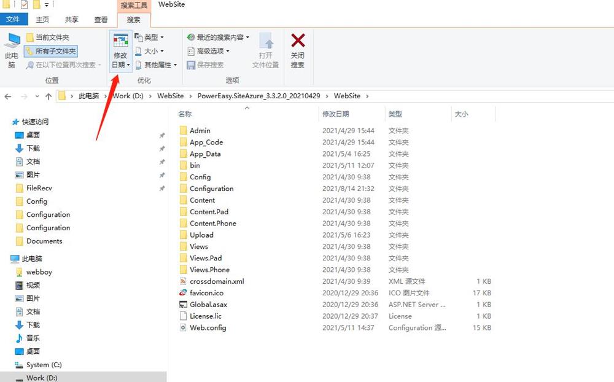
Task: Click the up-one-level arrow
Action: 48,96
